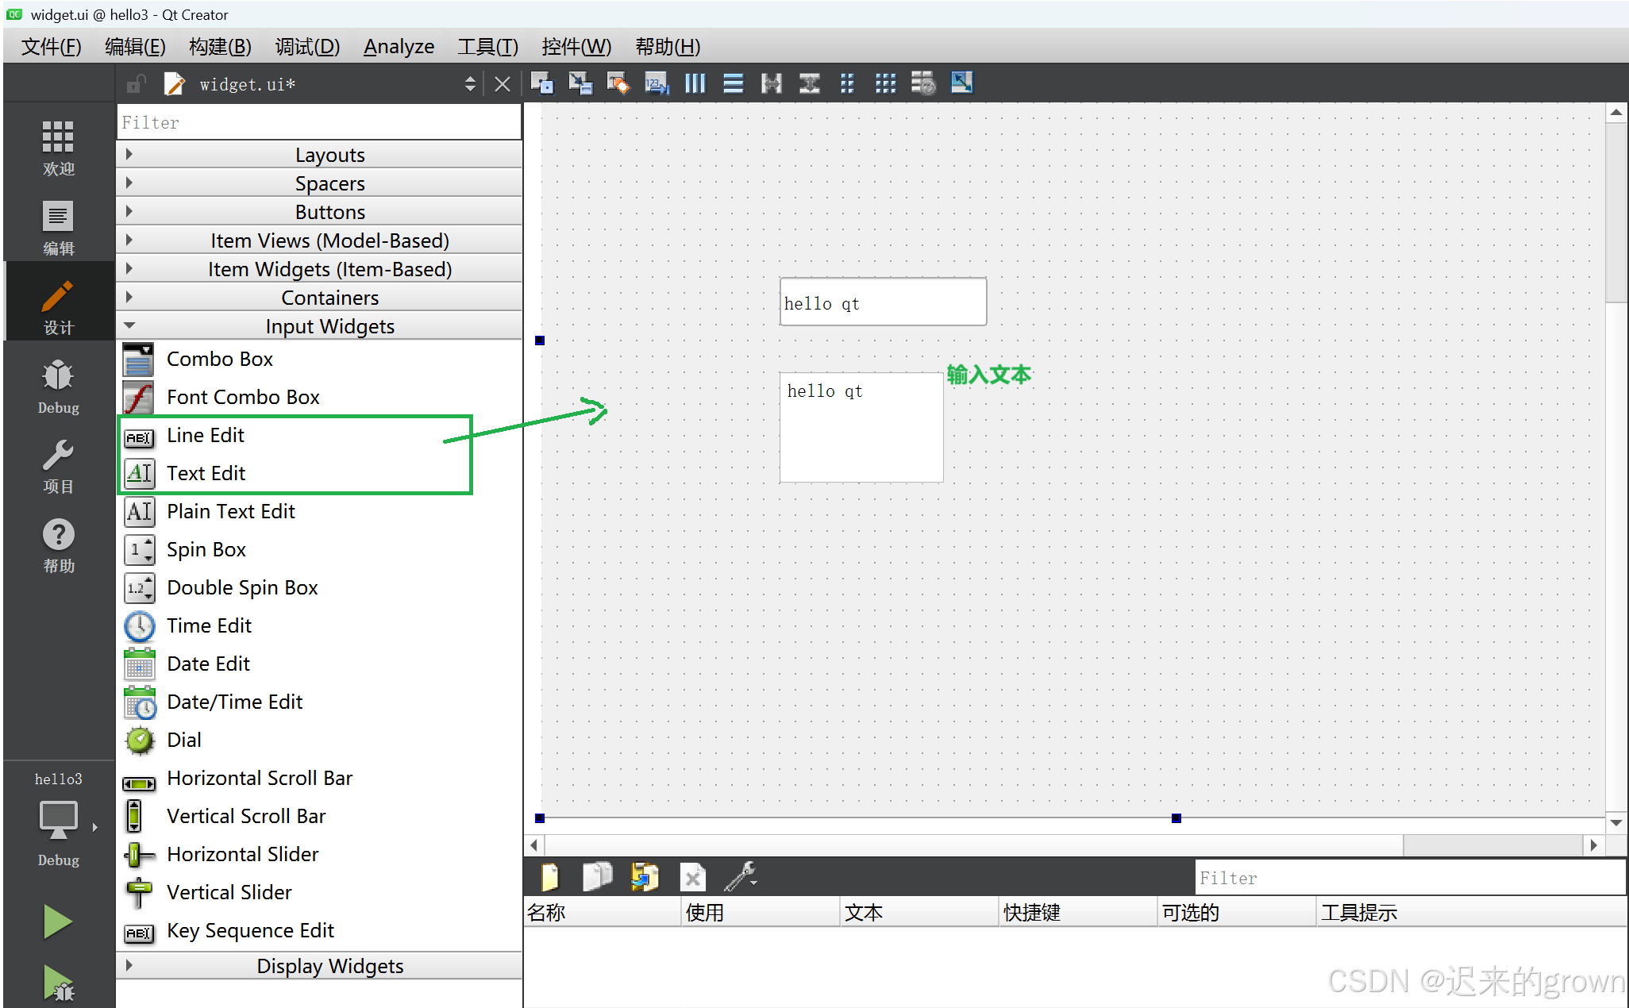Apply Lay Out Horizontally from the toolbar

695,83
